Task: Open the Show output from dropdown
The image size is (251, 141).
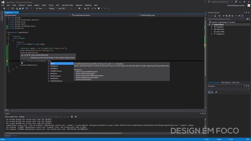Action: point(38,117)
